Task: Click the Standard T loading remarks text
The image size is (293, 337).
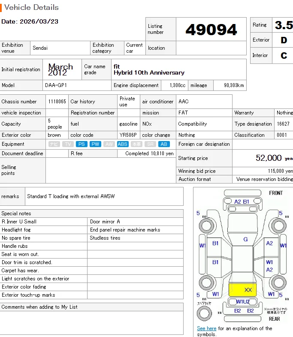Action: (x=71, y=196)
